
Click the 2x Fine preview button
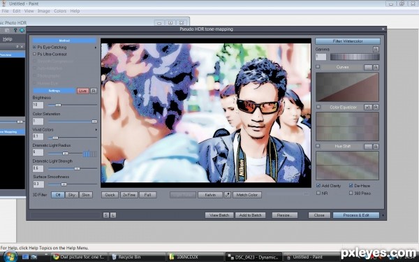coord(129,195)
